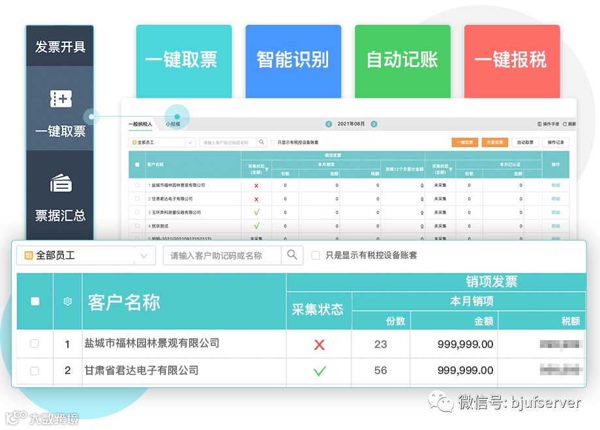600x430 pixels.
Task: Click enlarged 销项发票 header
Action: [491, 281]
